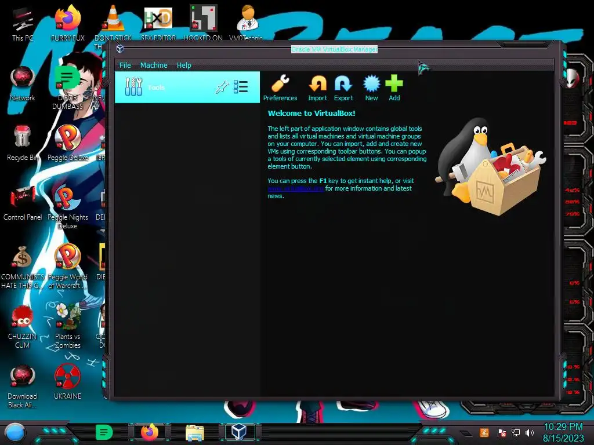Click the Welcome to VirtualBox! heading
The height and width of the screenshot is (445, 594).
click(x=312, y=113)
